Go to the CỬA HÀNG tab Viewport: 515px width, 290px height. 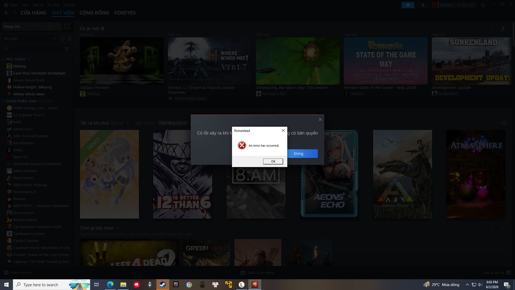(33, 13)
